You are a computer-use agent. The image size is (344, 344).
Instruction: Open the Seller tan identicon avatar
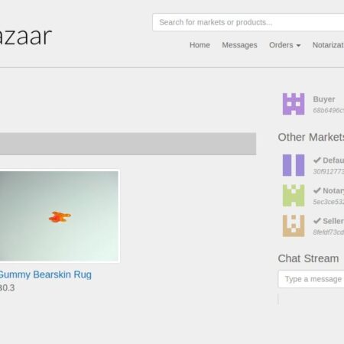click(294, 226)
